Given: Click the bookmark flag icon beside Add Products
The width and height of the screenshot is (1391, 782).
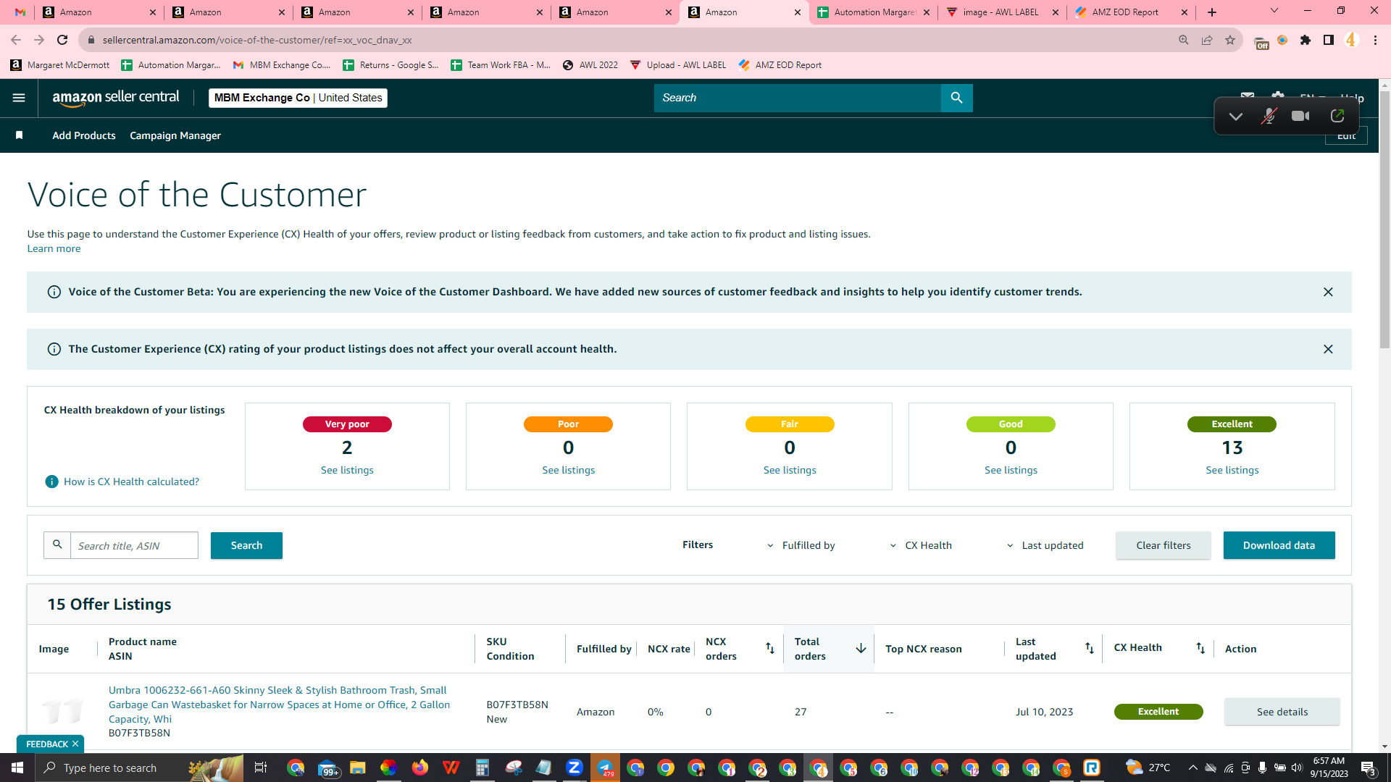Looking at the screenshot, I should click(x=20, y=135).
